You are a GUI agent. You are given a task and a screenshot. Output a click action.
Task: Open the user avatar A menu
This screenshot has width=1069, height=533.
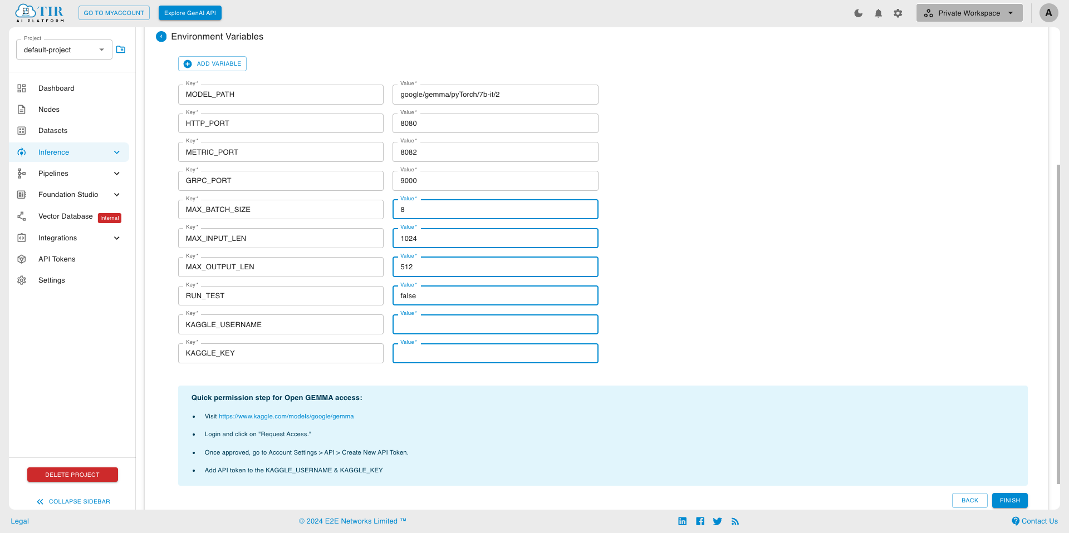coord(1049,13)
